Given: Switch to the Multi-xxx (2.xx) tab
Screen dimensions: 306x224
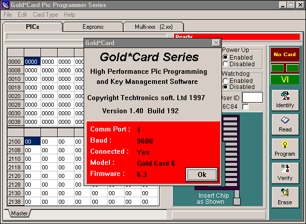Looking at the screenshot, I should (x=154, y=27).
